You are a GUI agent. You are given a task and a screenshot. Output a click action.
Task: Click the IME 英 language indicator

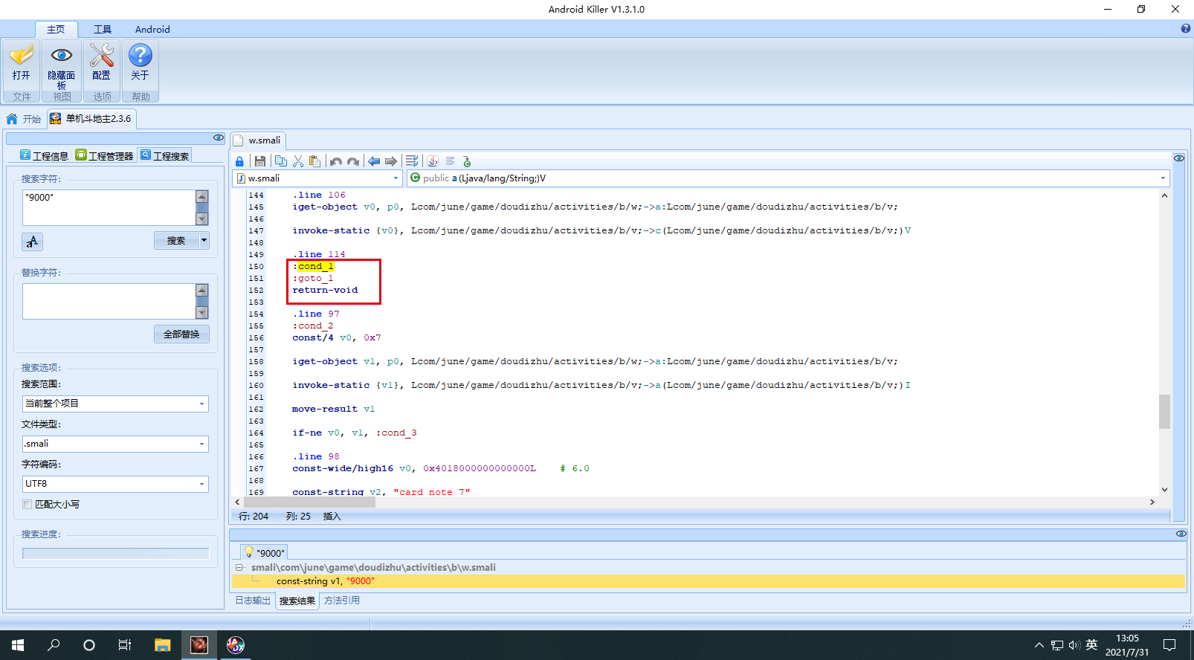pyautogui.click(x=1091, y=645)
